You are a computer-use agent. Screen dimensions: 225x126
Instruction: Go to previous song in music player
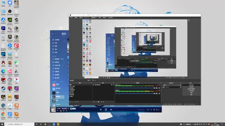(101, 109)
